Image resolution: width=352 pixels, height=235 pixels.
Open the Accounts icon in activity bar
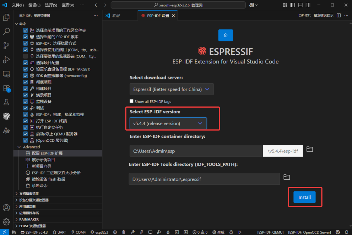tap(6, 208)
